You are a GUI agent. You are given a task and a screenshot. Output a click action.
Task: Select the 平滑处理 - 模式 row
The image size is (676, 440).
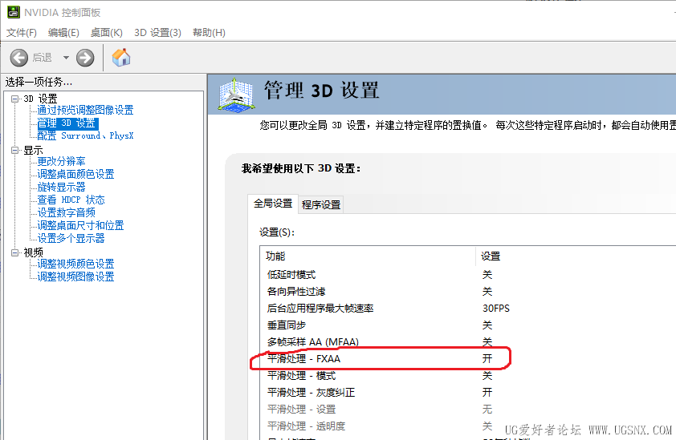click(468, 375)
